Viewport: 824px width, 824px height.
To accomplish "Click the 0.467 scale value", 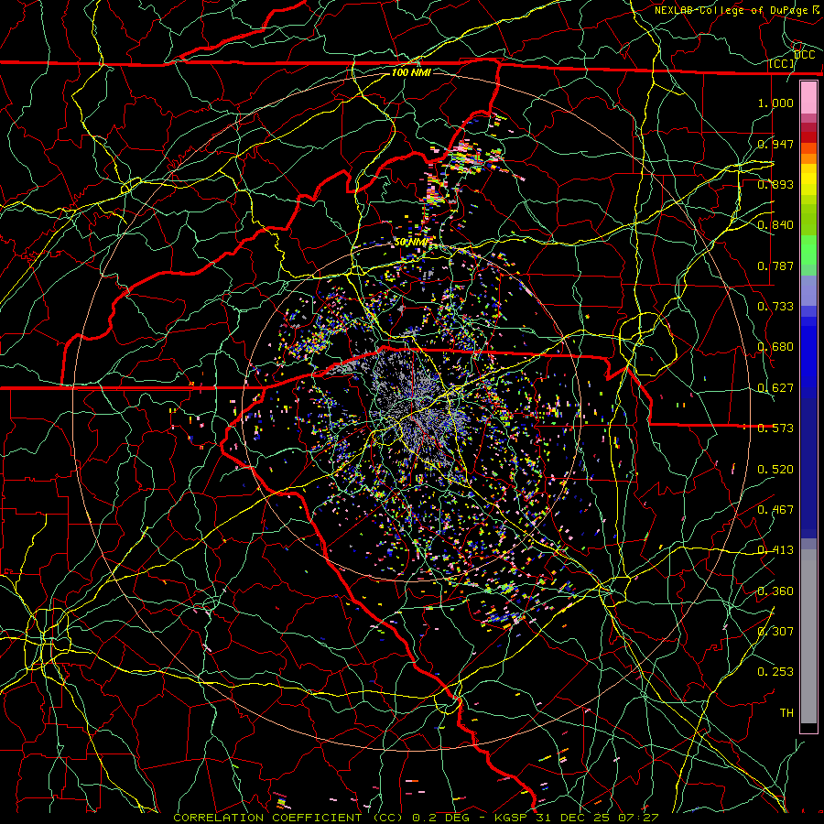I will [775, 510].
